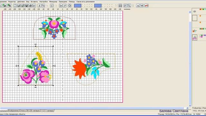Switch to the 3D матовый tab
The width and height of the screenshot is (206, 116).
coord(35,111)
